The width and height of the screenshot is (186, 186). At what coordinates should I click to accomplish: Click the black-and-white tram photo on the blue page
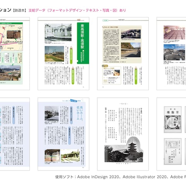[x=52, y=113]
